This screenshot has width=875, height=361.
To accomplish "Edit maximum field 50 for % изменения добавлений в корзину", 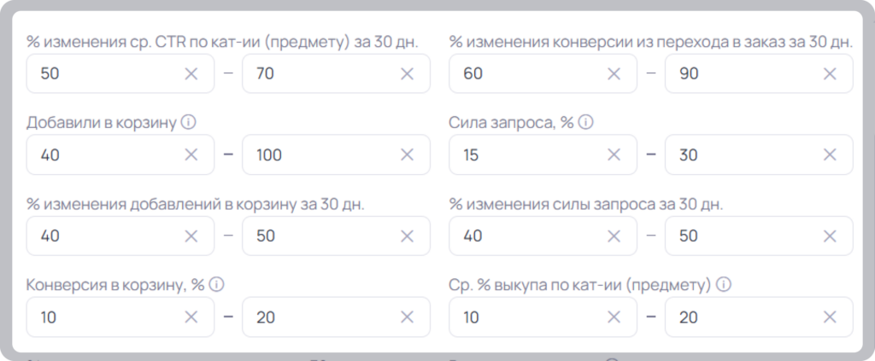I will [336, 236].
